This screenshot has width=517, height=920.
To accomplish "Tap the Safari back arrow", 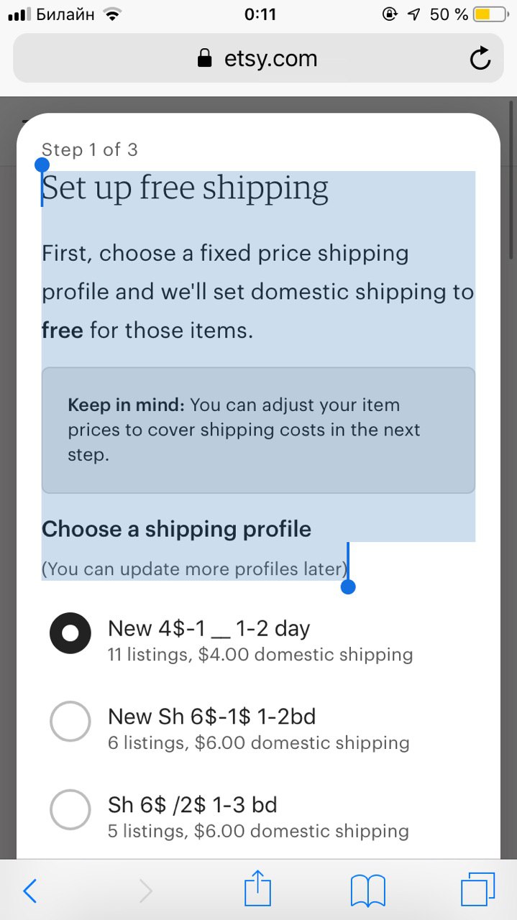I will click(30, 891).
